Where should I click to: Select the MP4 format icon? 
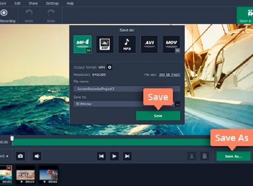(x=83, y=44)
